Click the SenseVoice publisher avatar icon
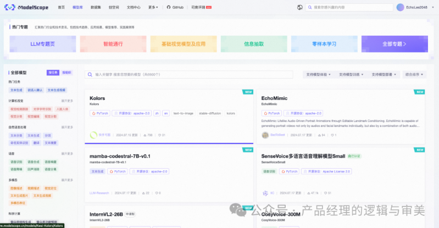Image resolution: width=439 pixels, height=228 pixels. pos(265,193)
